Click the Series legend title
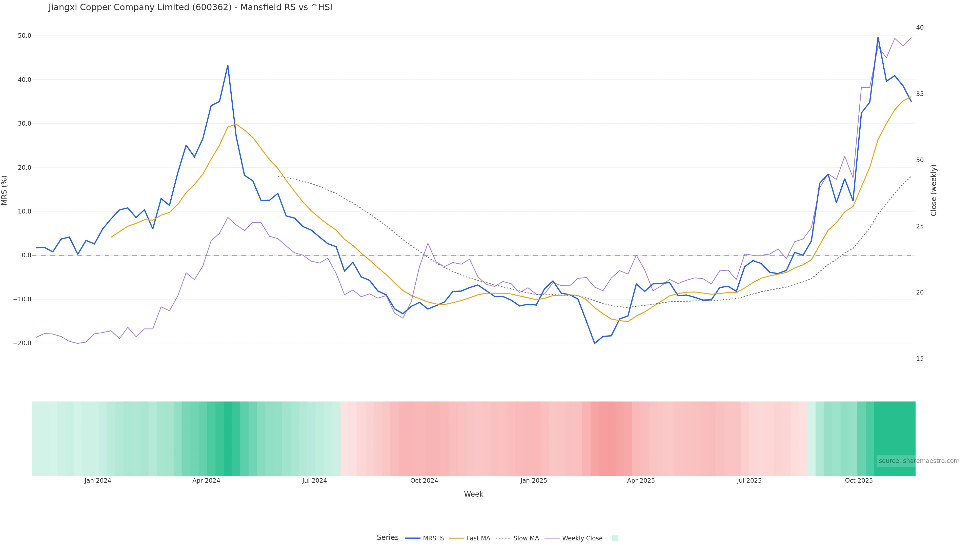The image size is (972, 547). tap(388, 538)
